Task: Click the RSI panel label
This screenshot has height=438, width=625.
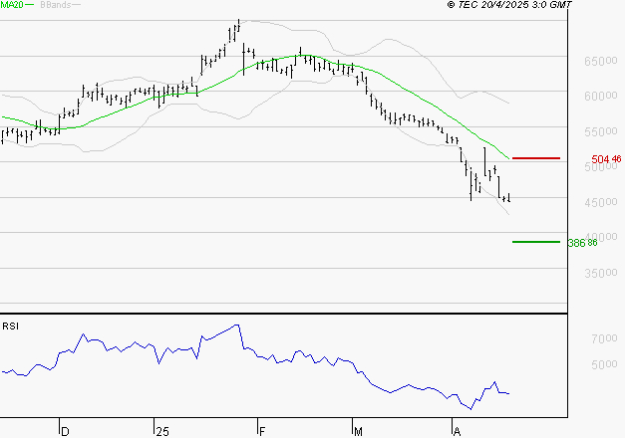Action: 10,327
